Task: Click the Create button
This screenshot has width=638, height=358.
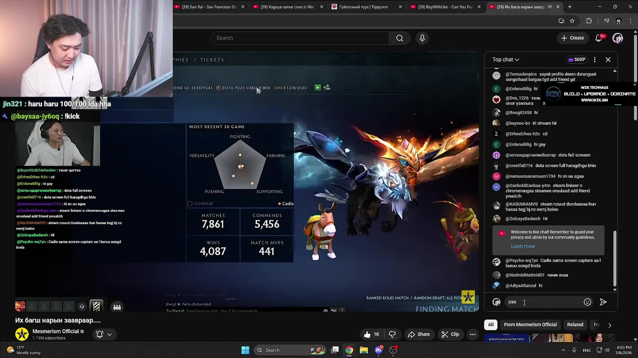Action: [x=572, y=38]
